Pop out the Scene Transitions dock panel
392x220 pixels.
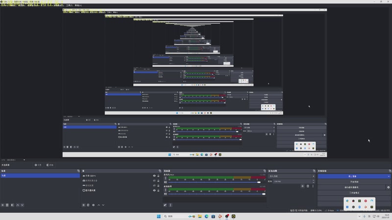(314, 171)
